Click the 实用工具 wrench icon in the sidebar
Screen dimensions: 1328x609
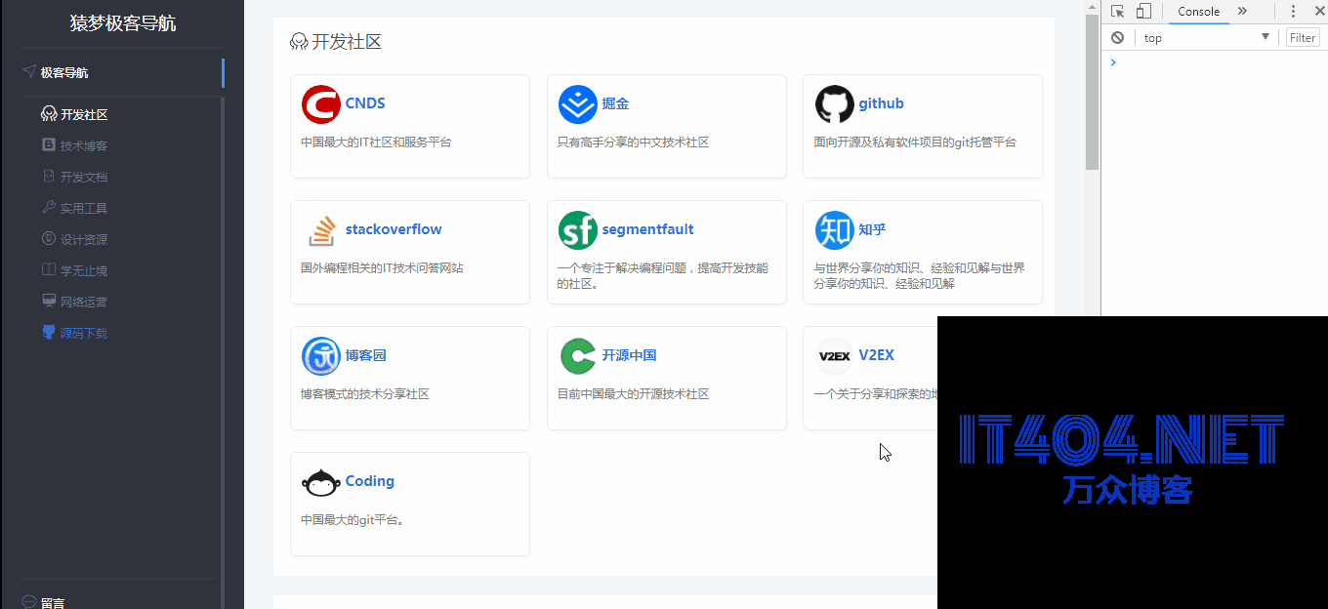[x=49, y=208]
